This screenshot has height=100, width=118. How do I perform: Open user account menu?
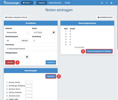coord(112,3)
